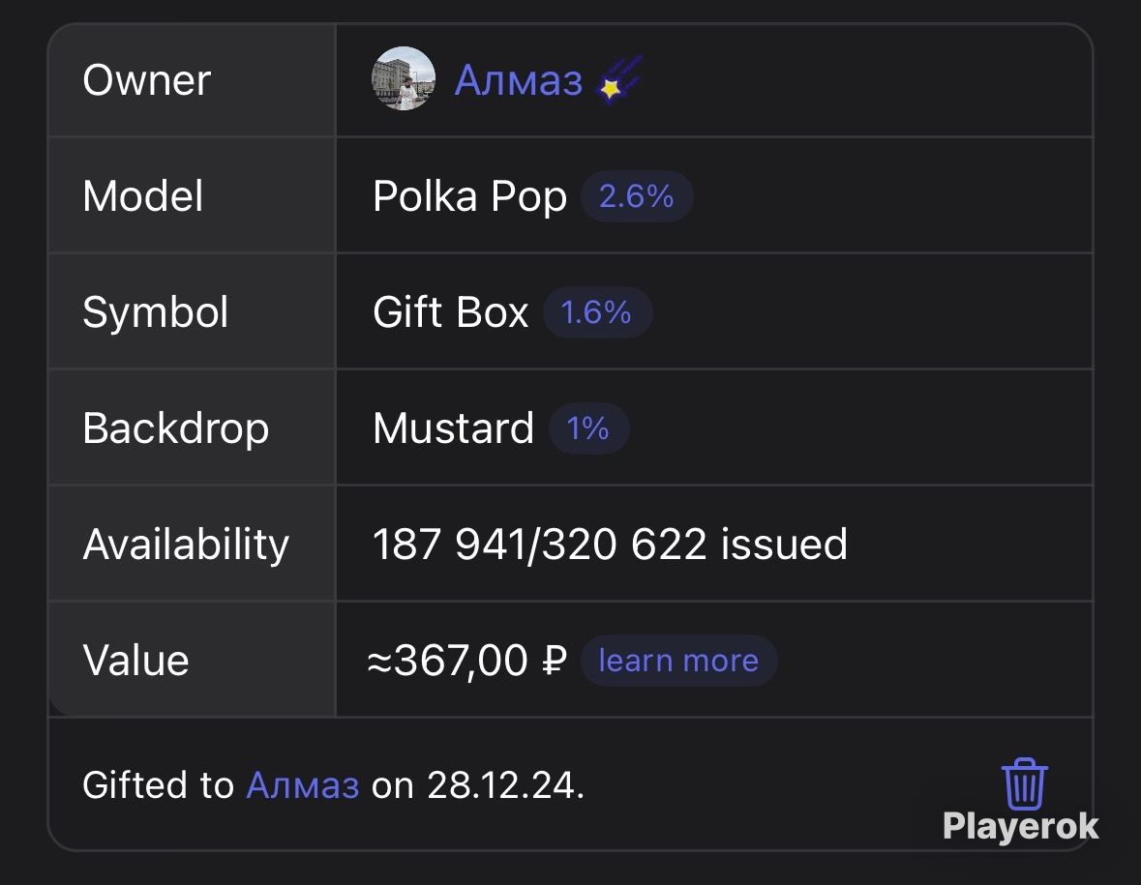Tap the Backdrop row label
Image resolution: width=1141 pixels, height=885 pixels.
coord(175,428)
